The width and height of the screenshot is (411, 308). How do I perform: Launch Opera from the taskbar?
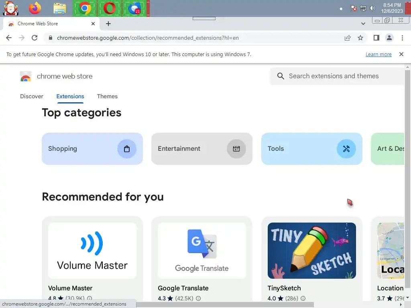[x=109, y=8]
